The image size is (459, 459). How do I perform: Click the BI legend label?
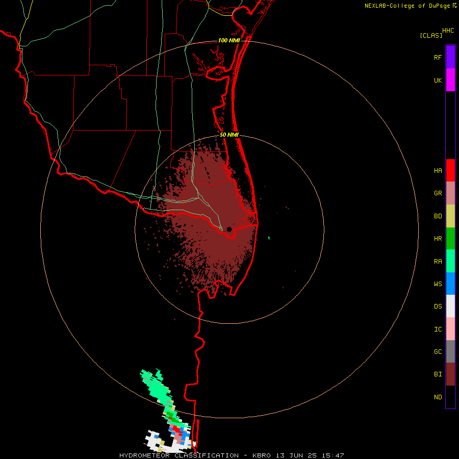coord(438,374)
